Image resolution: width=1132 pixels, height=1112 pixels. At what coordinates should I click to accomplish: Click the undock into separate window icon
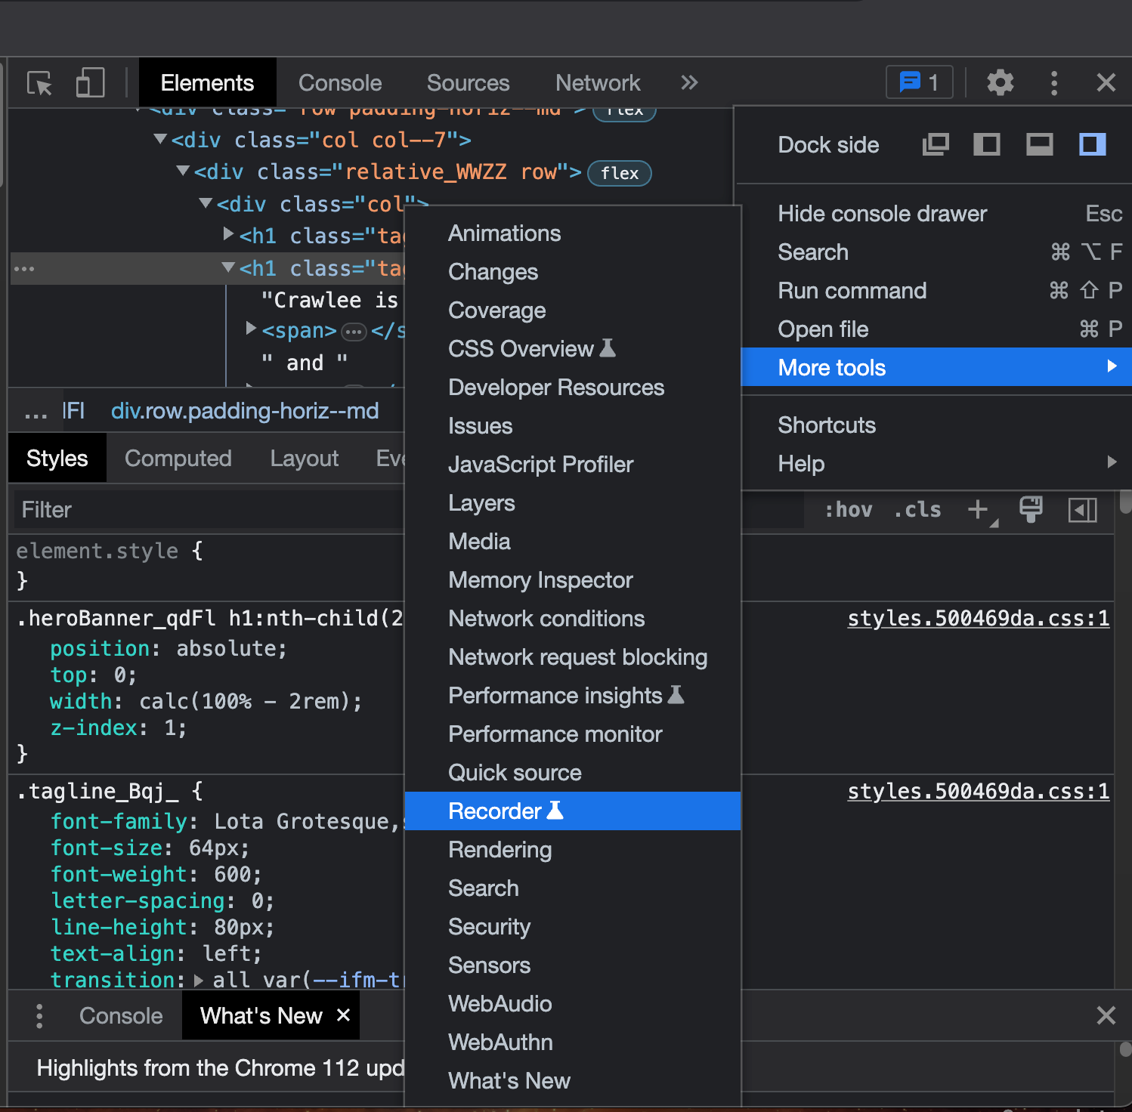pyautogui.click(x=935, y=144)
